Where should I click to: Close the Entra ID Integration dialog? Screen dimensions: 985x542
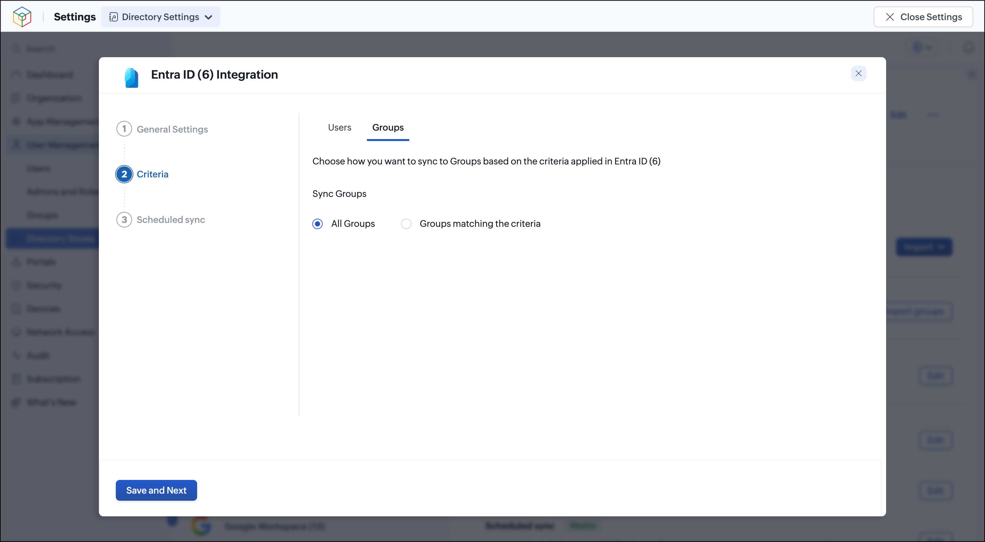point(858,73)
